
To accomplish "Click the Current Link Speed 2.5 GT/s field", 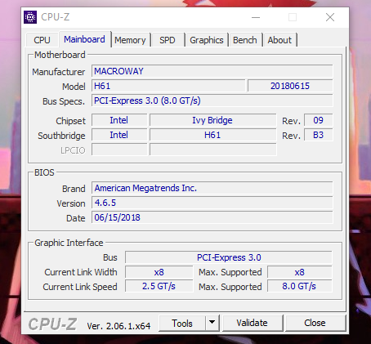I will point(159,286).
